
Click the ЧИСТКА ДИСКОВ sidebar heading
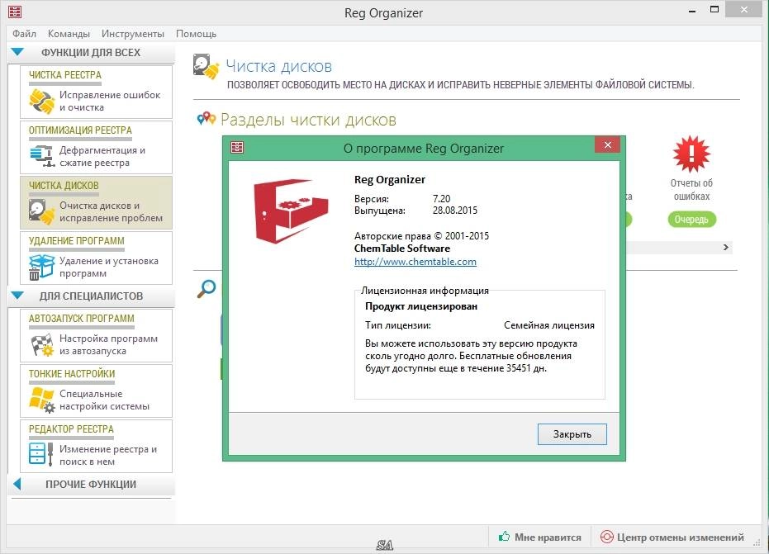pyautogui.click(x=64, y=186)
